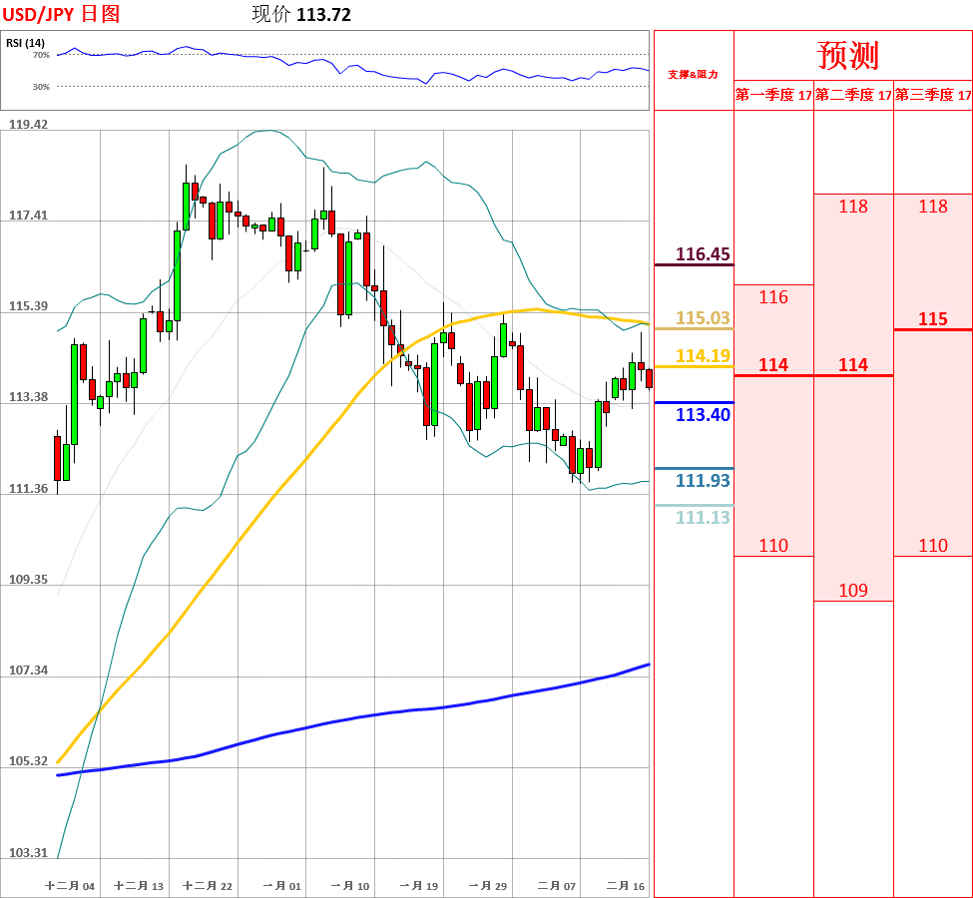
Task: Click the 30% RSI level label
Action: 41,87
